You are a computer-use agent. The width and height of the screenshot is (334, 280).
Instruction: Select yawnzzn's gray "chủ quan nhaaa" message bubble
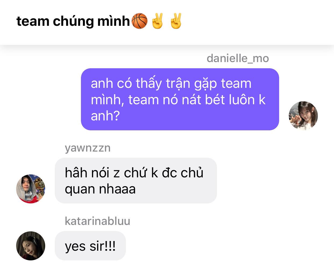pos(136,180)
